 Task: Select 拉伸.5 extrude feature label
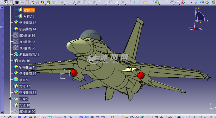point(23,99)
